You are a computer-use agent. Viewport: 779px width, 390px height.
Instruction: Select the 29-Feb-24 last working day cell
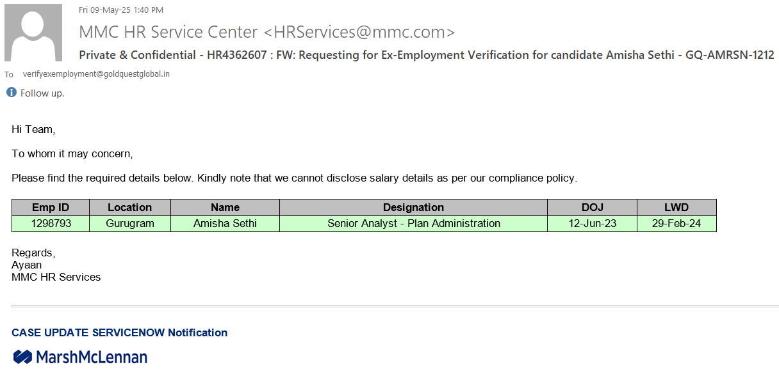676,224
